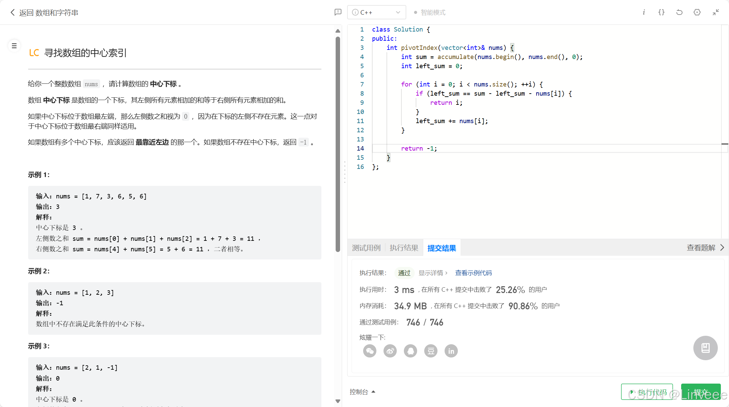
Task: Share result on Douban
Action: (431, 351)
